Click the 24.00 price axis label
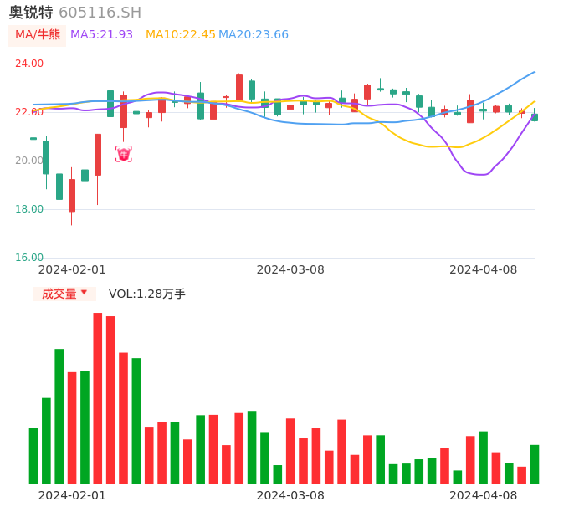This screenshot has width=574, height=507. point(29,64)
